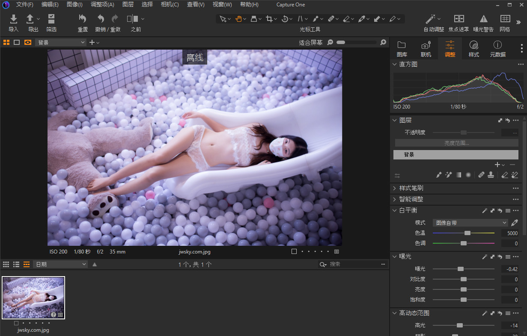Switch to the 元数据 metadata tab
The width and height of the screenshot is (527, 336).
[x=497, y=48]
